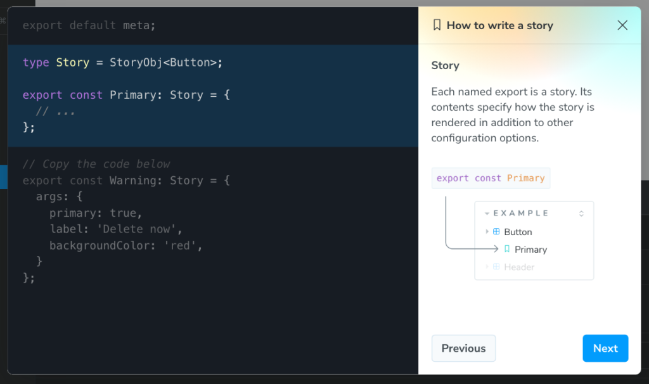This screenshot has width=649, height=384.
Task: Click the teal bookmark icon beside Primary
Action: coord(506,249)
